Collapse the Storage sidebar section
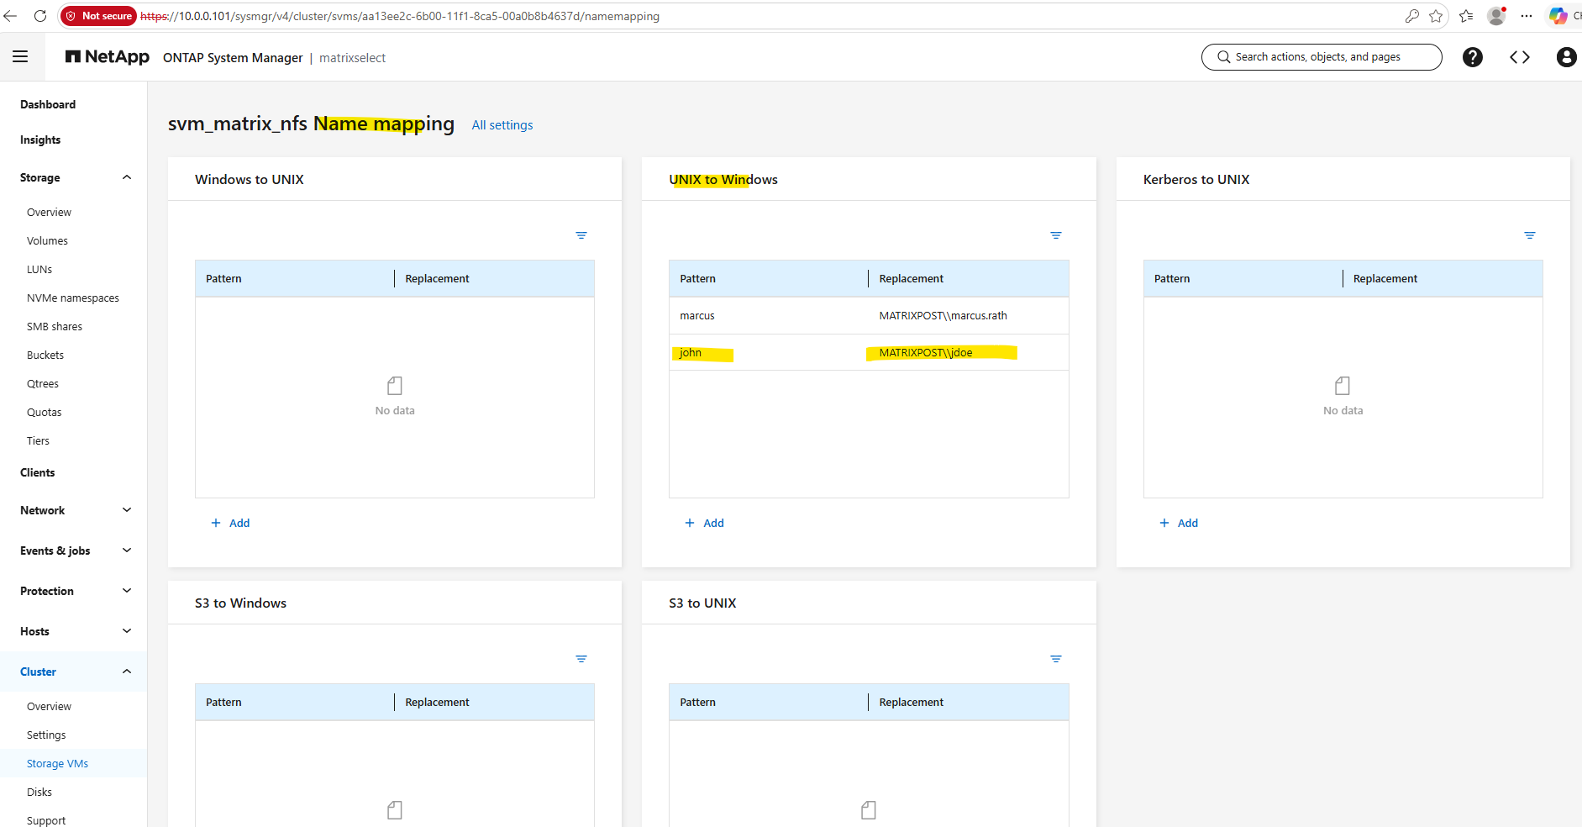Screen dimensions: 1582x827 pos(127,177)
